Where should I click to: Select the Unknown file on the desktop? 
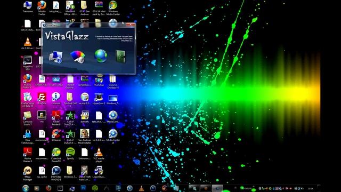(x=84, y=154)
